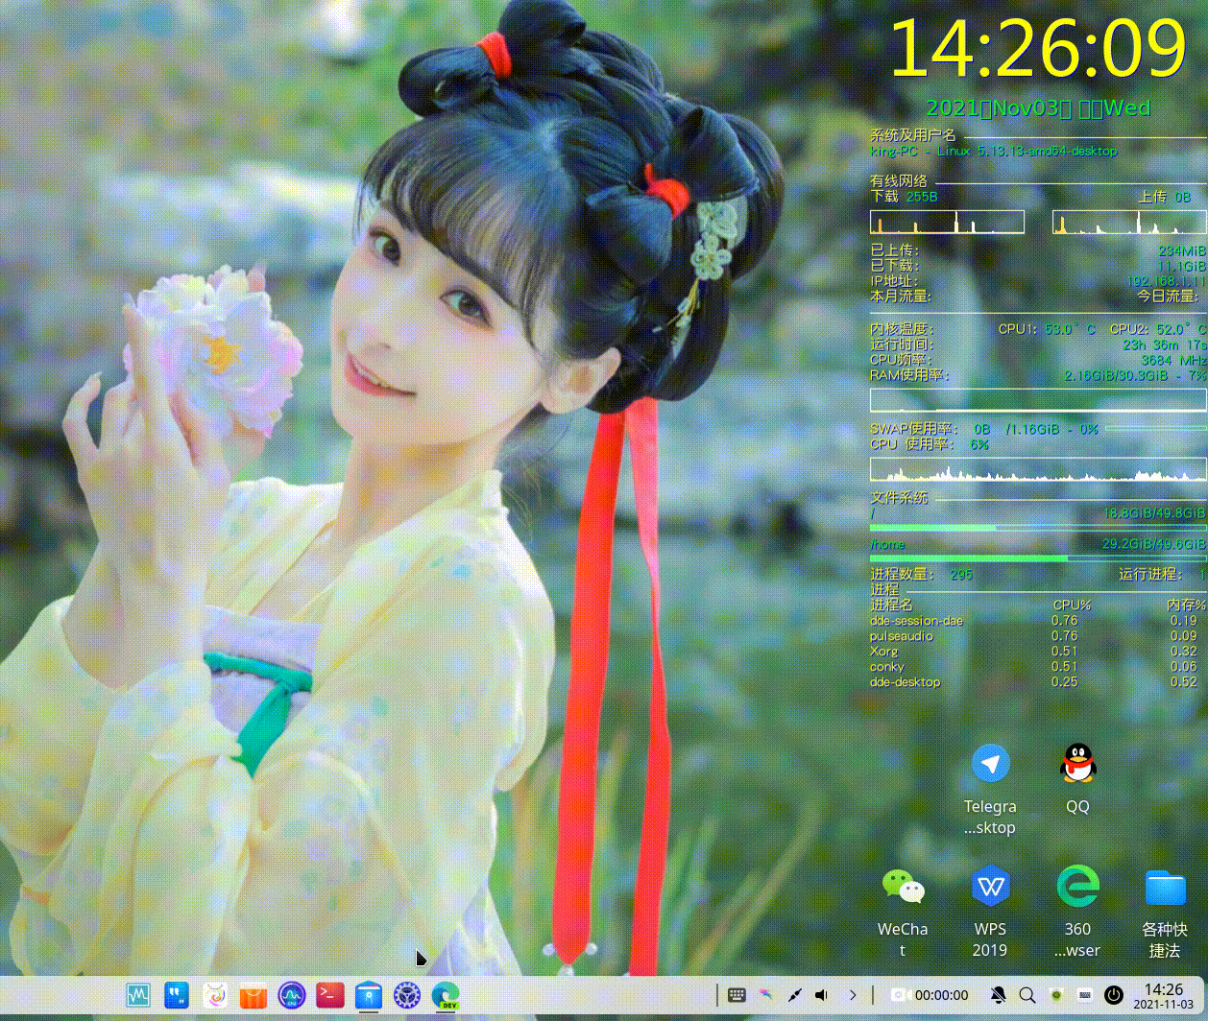Click the conky process row

tap(1034, 667)
